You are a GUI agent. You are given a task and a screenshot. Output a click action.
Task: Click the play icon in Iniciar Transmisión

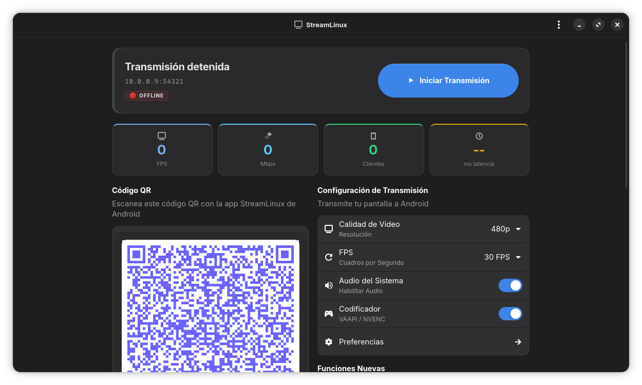click(x=411, y=81)
